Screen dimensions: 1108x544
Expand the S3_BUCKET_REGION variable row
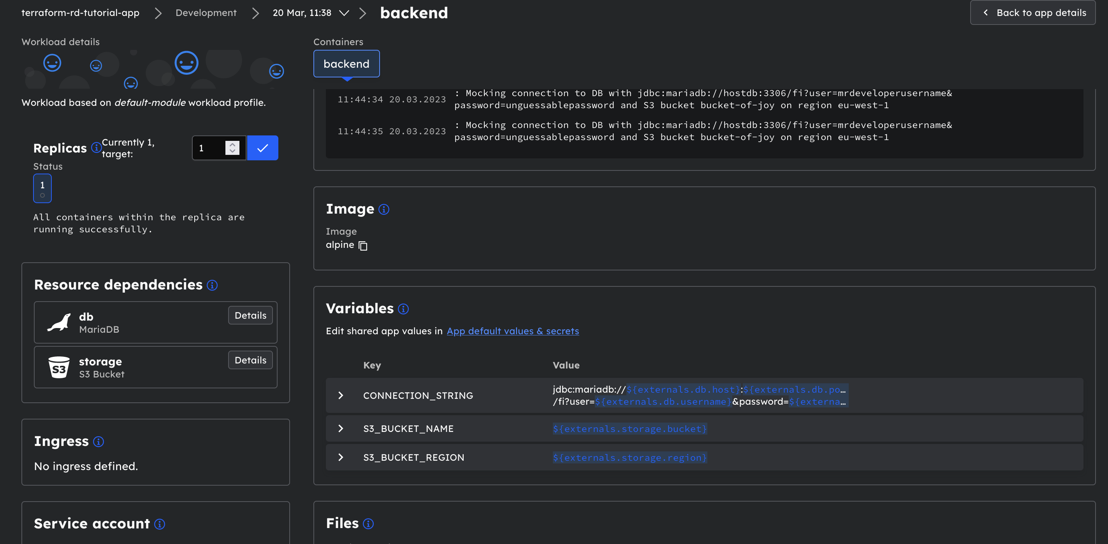341,457
